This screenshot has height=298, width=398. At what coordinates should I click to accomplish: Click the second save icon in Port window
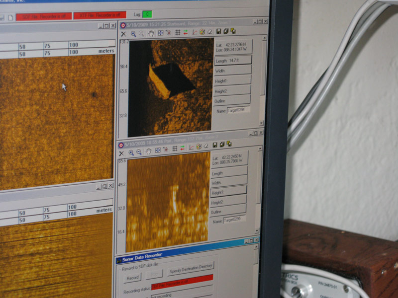(x=222, y=145)
